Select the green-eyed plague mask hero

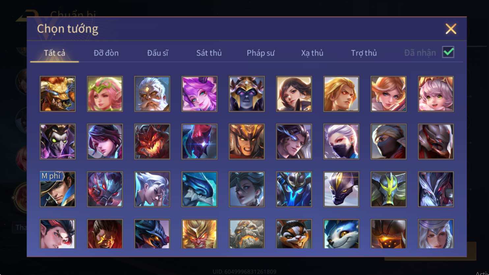point(58,142)
